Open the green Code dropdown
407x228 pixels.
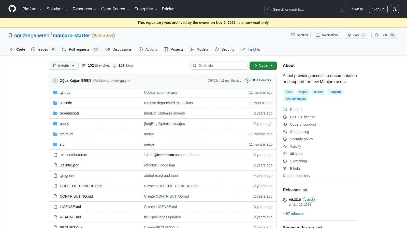tap(263, 66)
